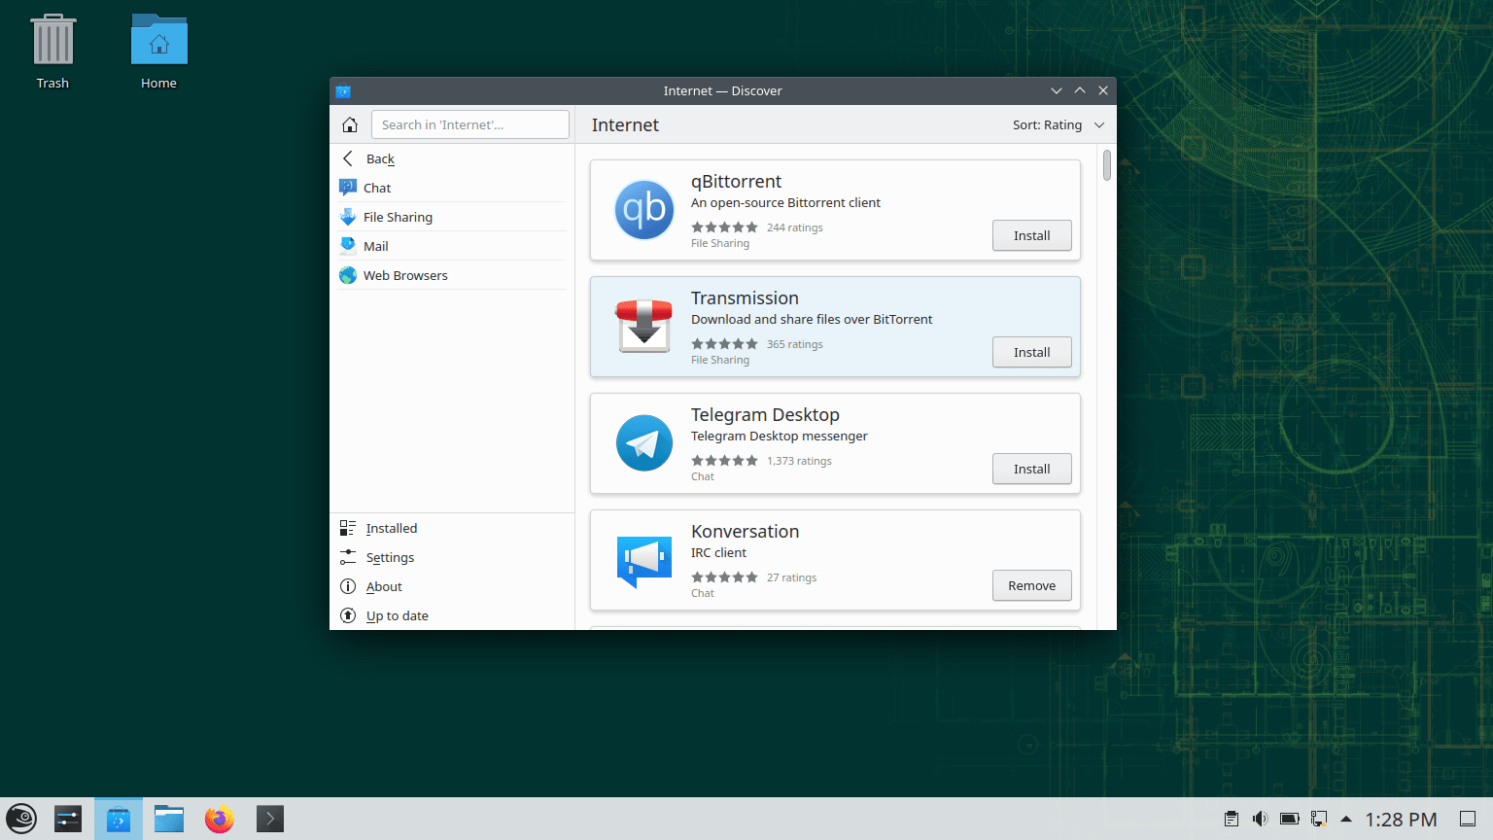
Task: Open the Home folder desktop icon
Action: [159, 52]
